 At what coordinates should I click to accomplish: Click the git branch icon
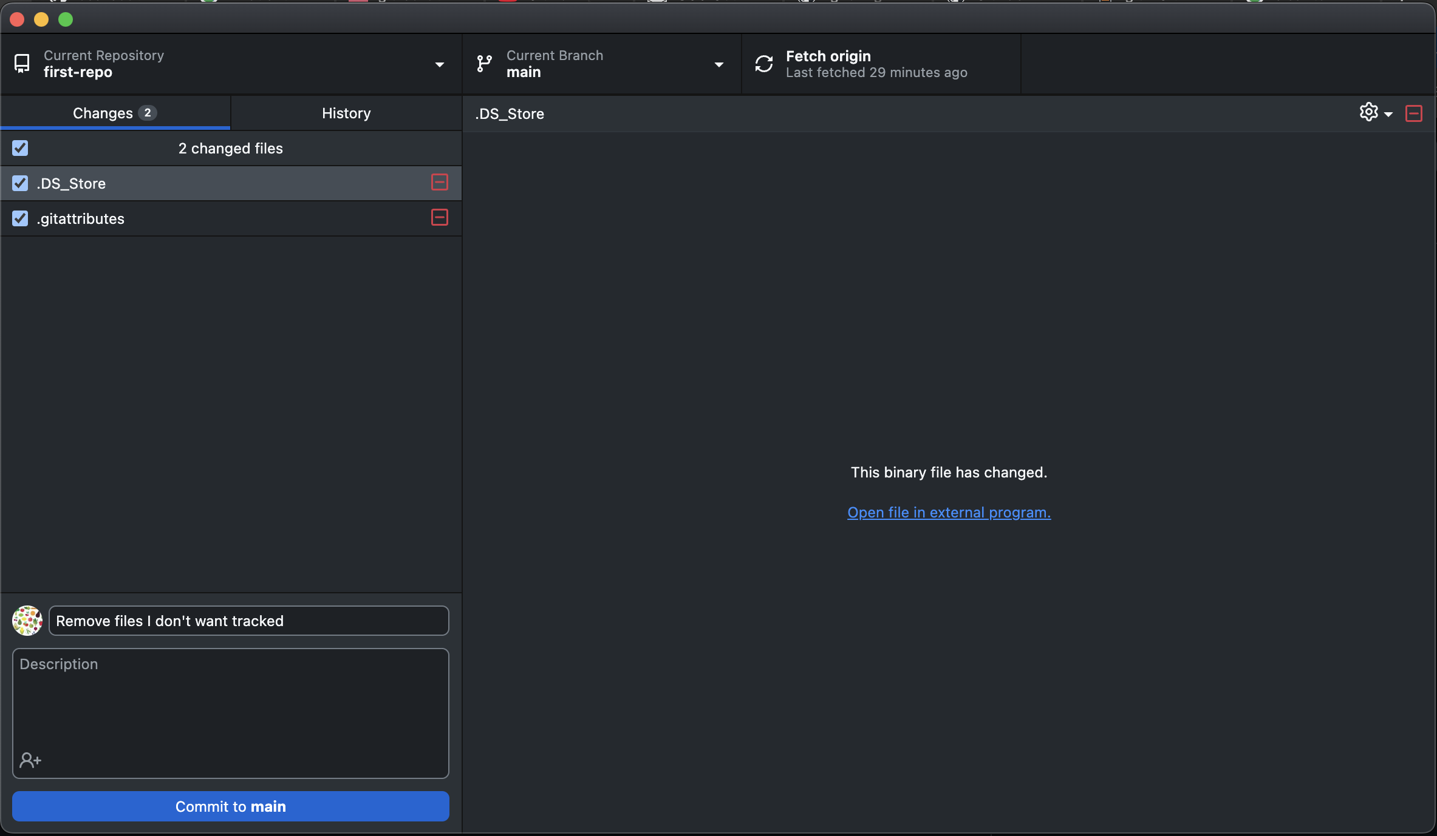(x=484, y=64)
